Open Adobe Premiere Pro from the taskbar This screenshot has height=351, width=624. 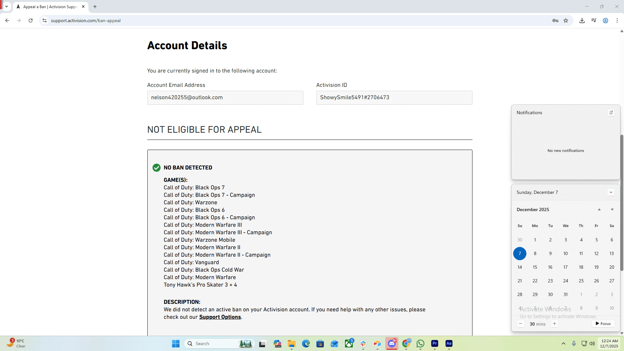coord(435,344)
